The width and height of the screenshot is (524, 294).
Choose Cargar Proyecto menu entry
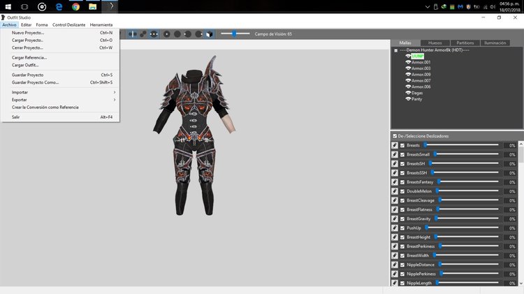click(x=60, y=40)
